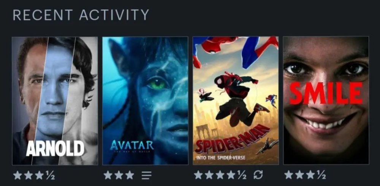Click the first star under Arnold
380x186 pixels.
(17, 175)
